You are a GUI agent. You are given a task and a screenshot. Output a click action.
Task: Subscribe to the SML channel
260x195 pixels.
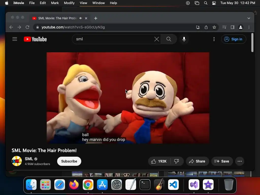pyautogui.click(x=69, y=161)
